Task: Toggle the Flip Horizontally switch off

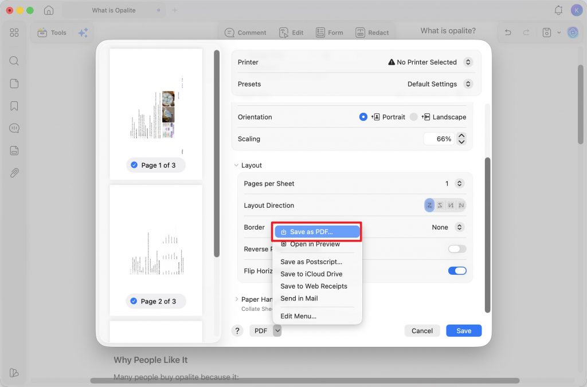Action: point(457,271)
